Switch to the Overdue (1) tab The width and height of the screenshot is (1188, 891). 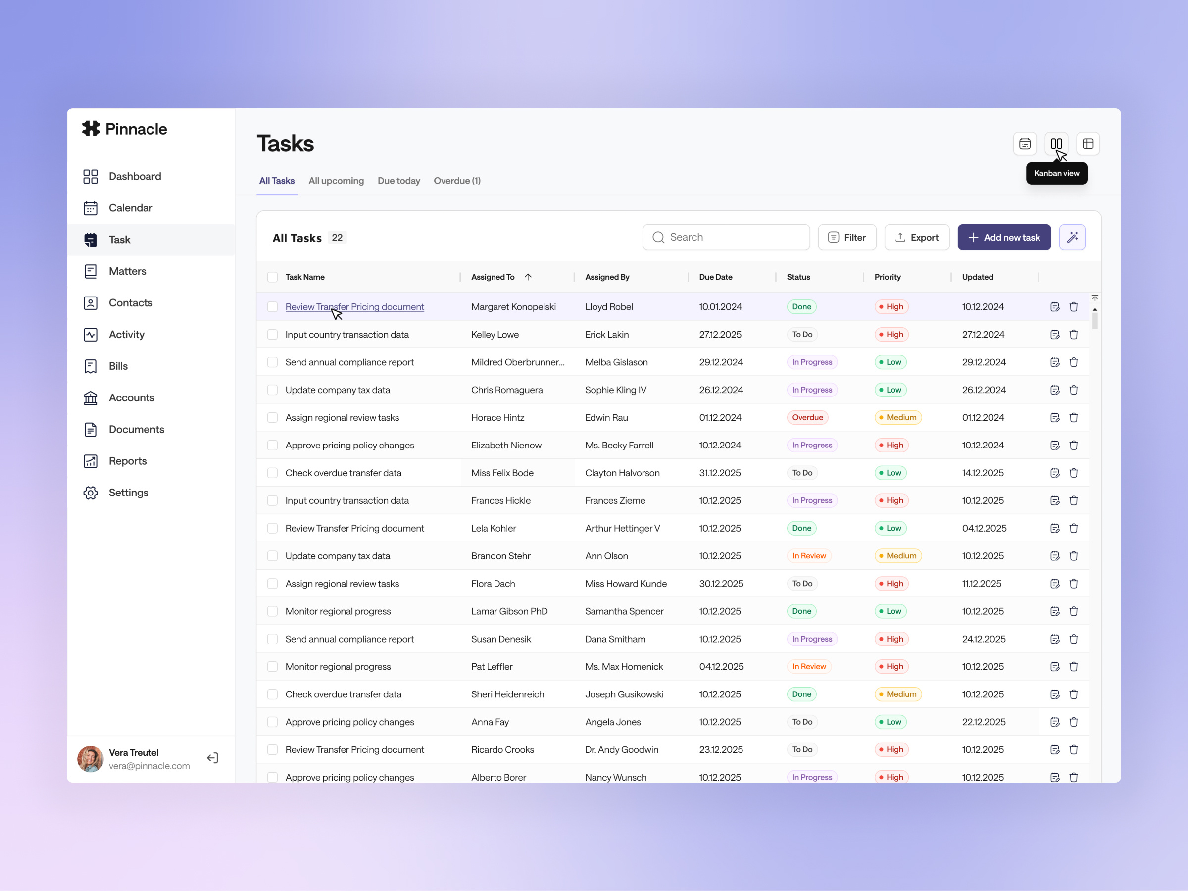(456, 181)
